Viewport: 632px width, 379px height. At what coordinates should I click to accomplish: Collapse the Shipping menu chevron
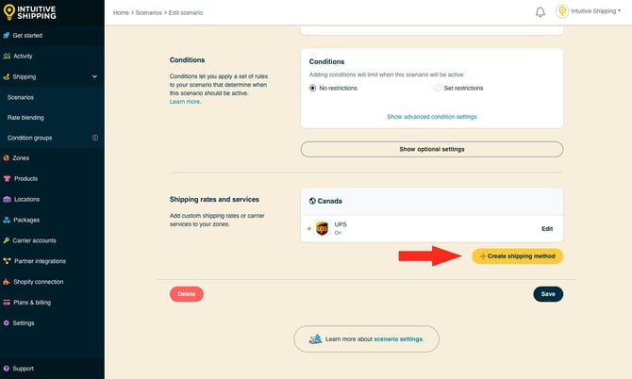[x=94, y=76]
